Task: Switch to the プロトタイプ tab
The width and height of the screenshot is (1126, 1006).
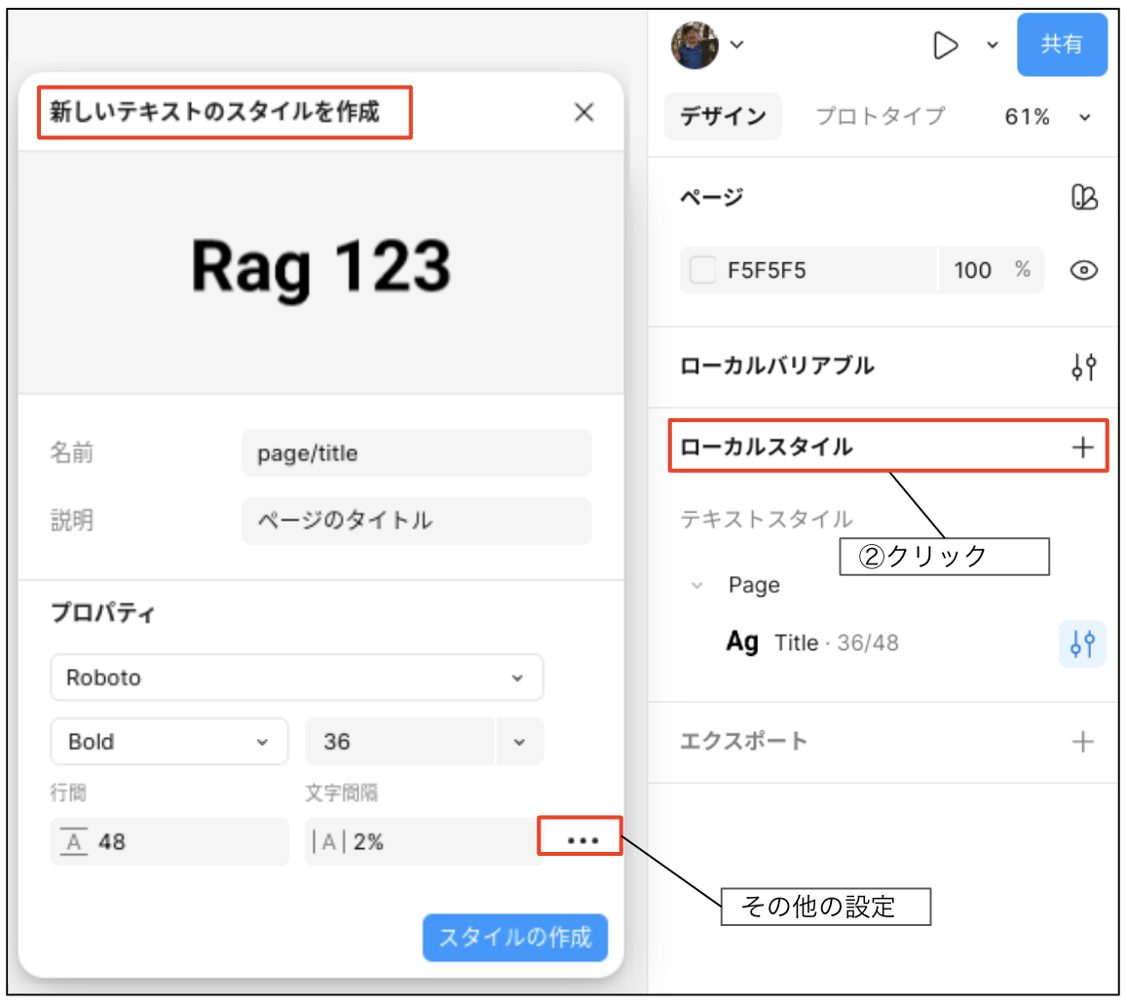Action: click(x=880, y=117)
